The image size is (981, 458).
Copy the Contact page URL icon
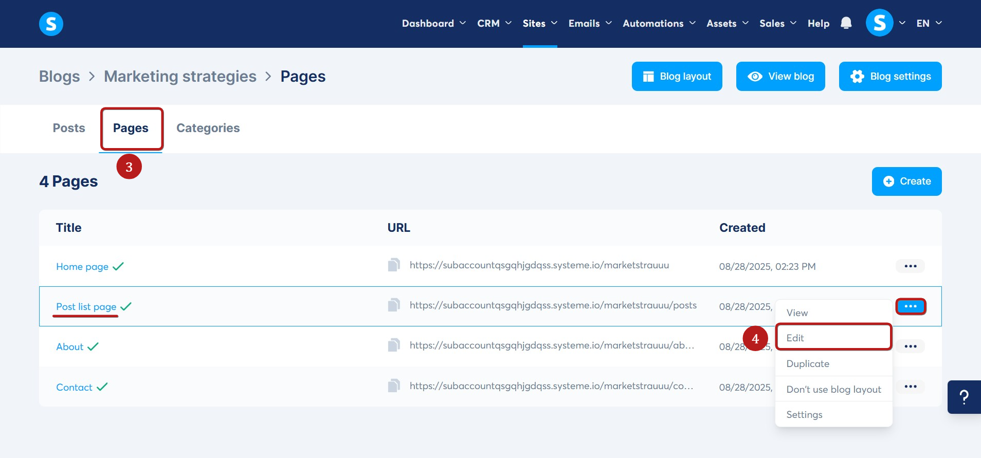394,386
